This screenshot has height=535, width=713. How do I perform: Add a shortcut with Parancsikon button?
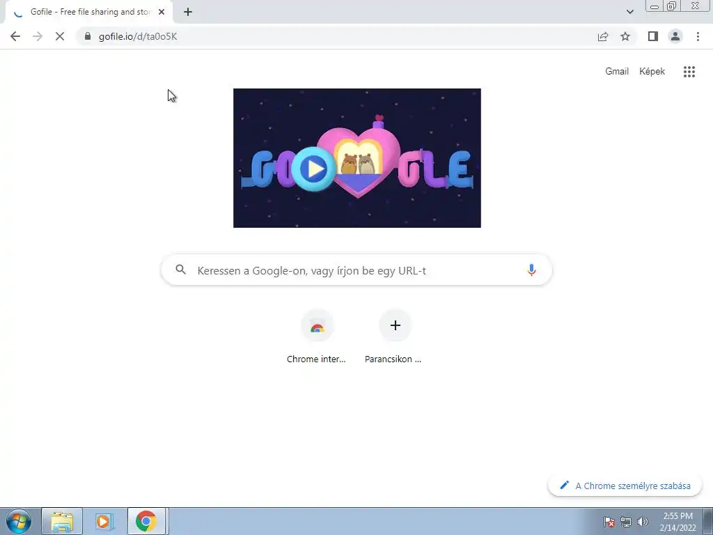coord(394,336)
